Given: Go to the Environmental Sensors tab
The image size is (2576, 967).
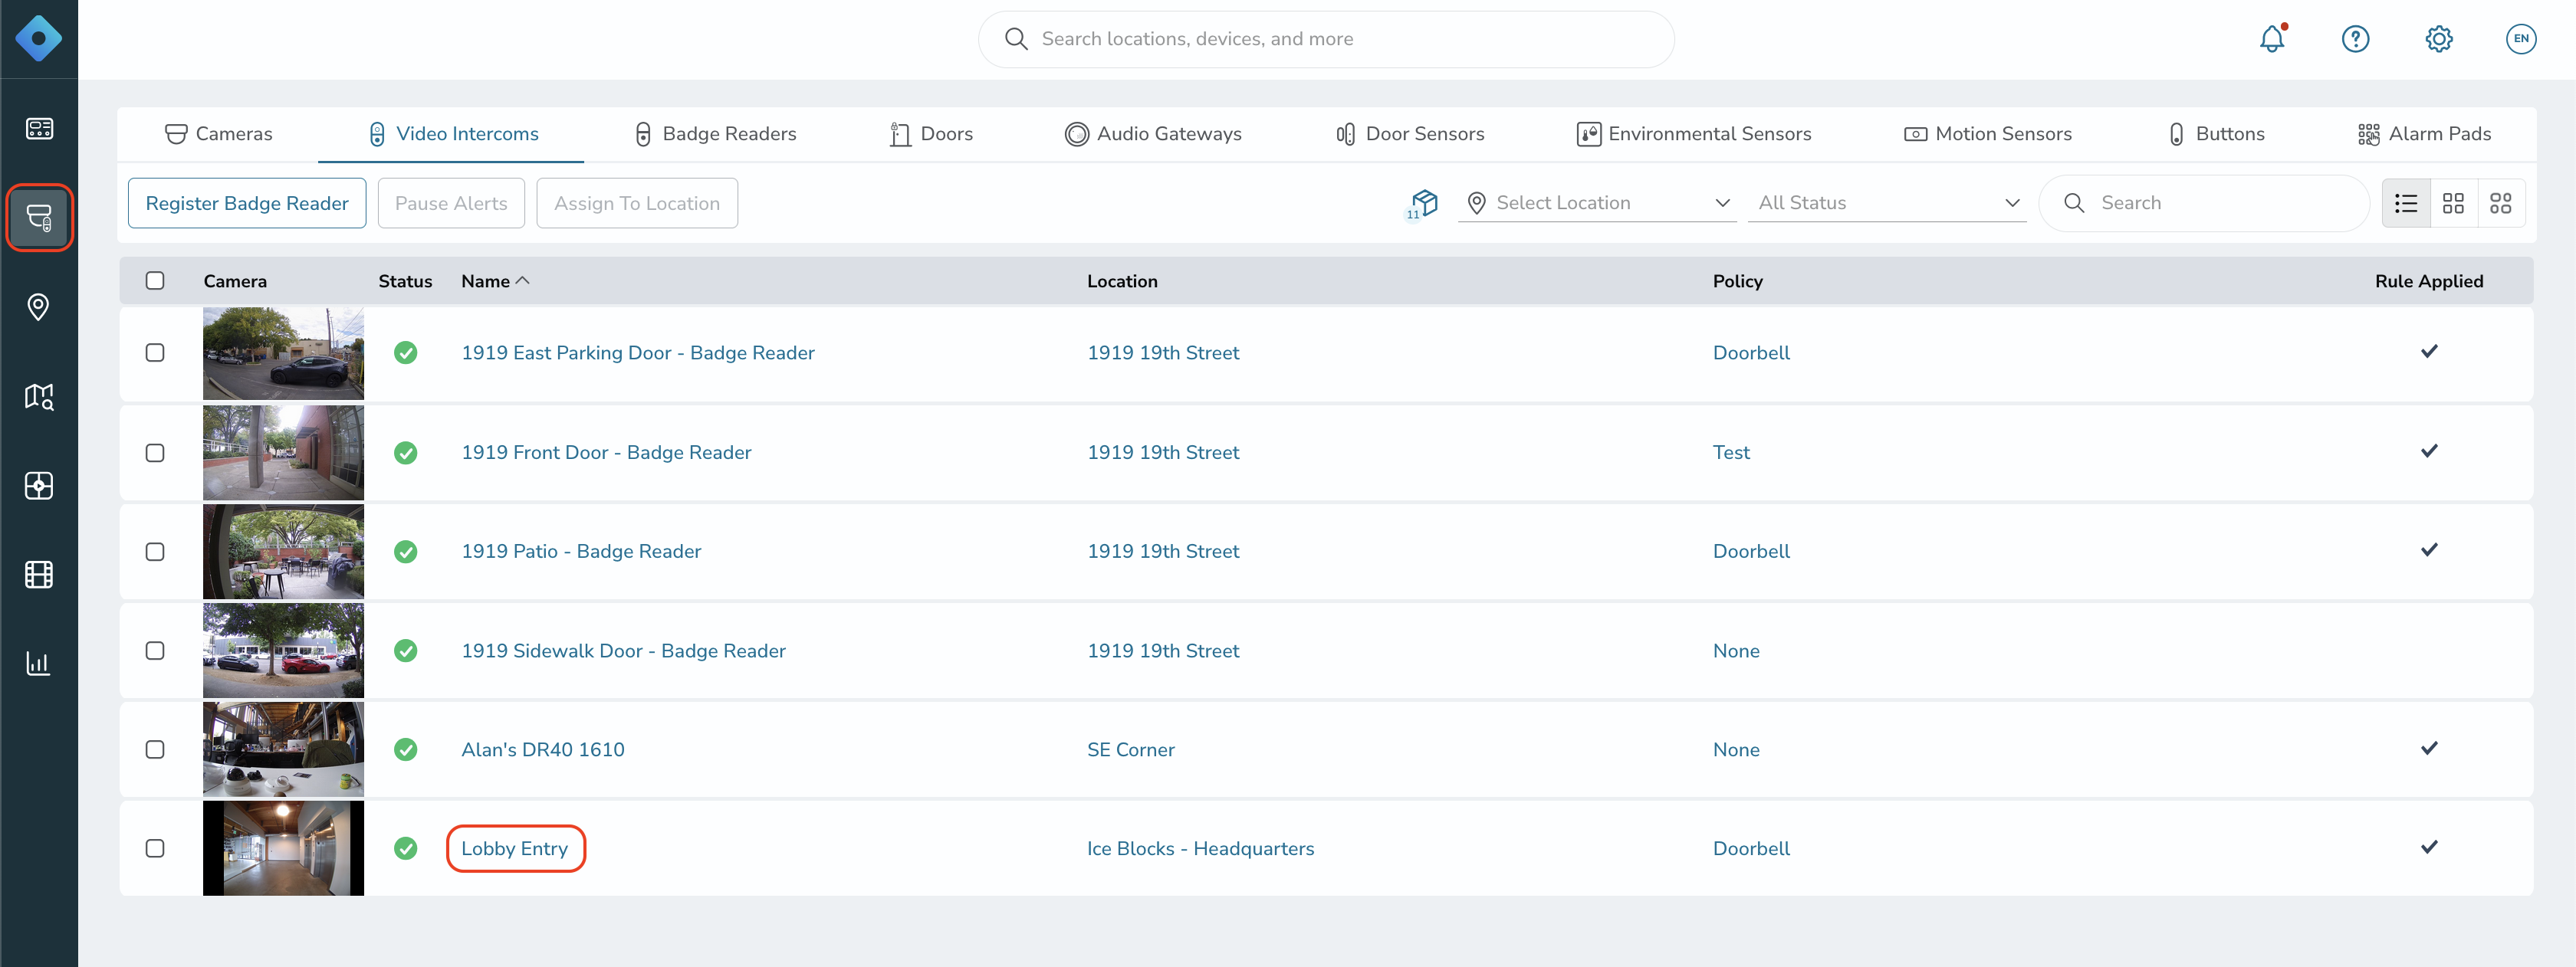Looking at the screenshot, I should 1693,134.
